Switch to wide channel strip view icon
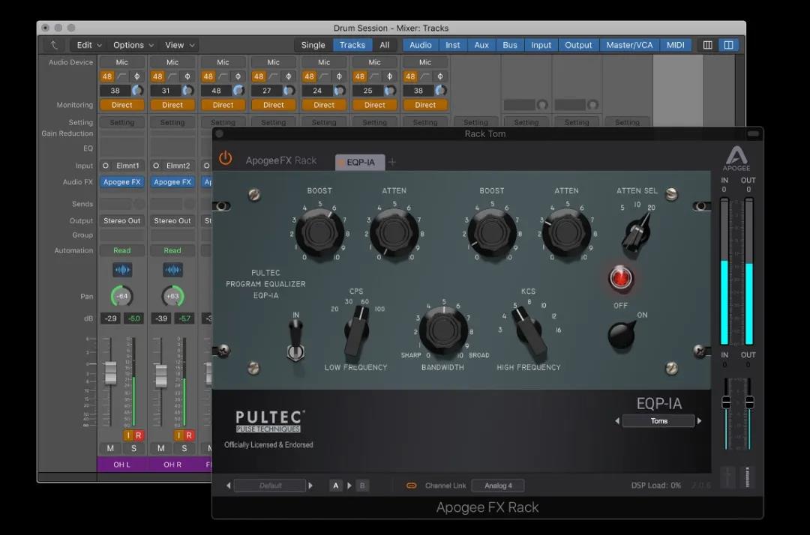The image size is (810, 535). pos(728,45)
